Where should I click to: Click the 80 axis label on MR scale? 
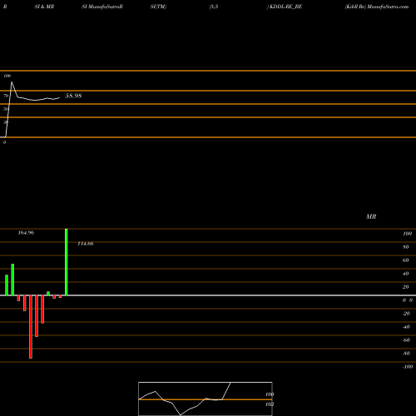click(406, 247)
